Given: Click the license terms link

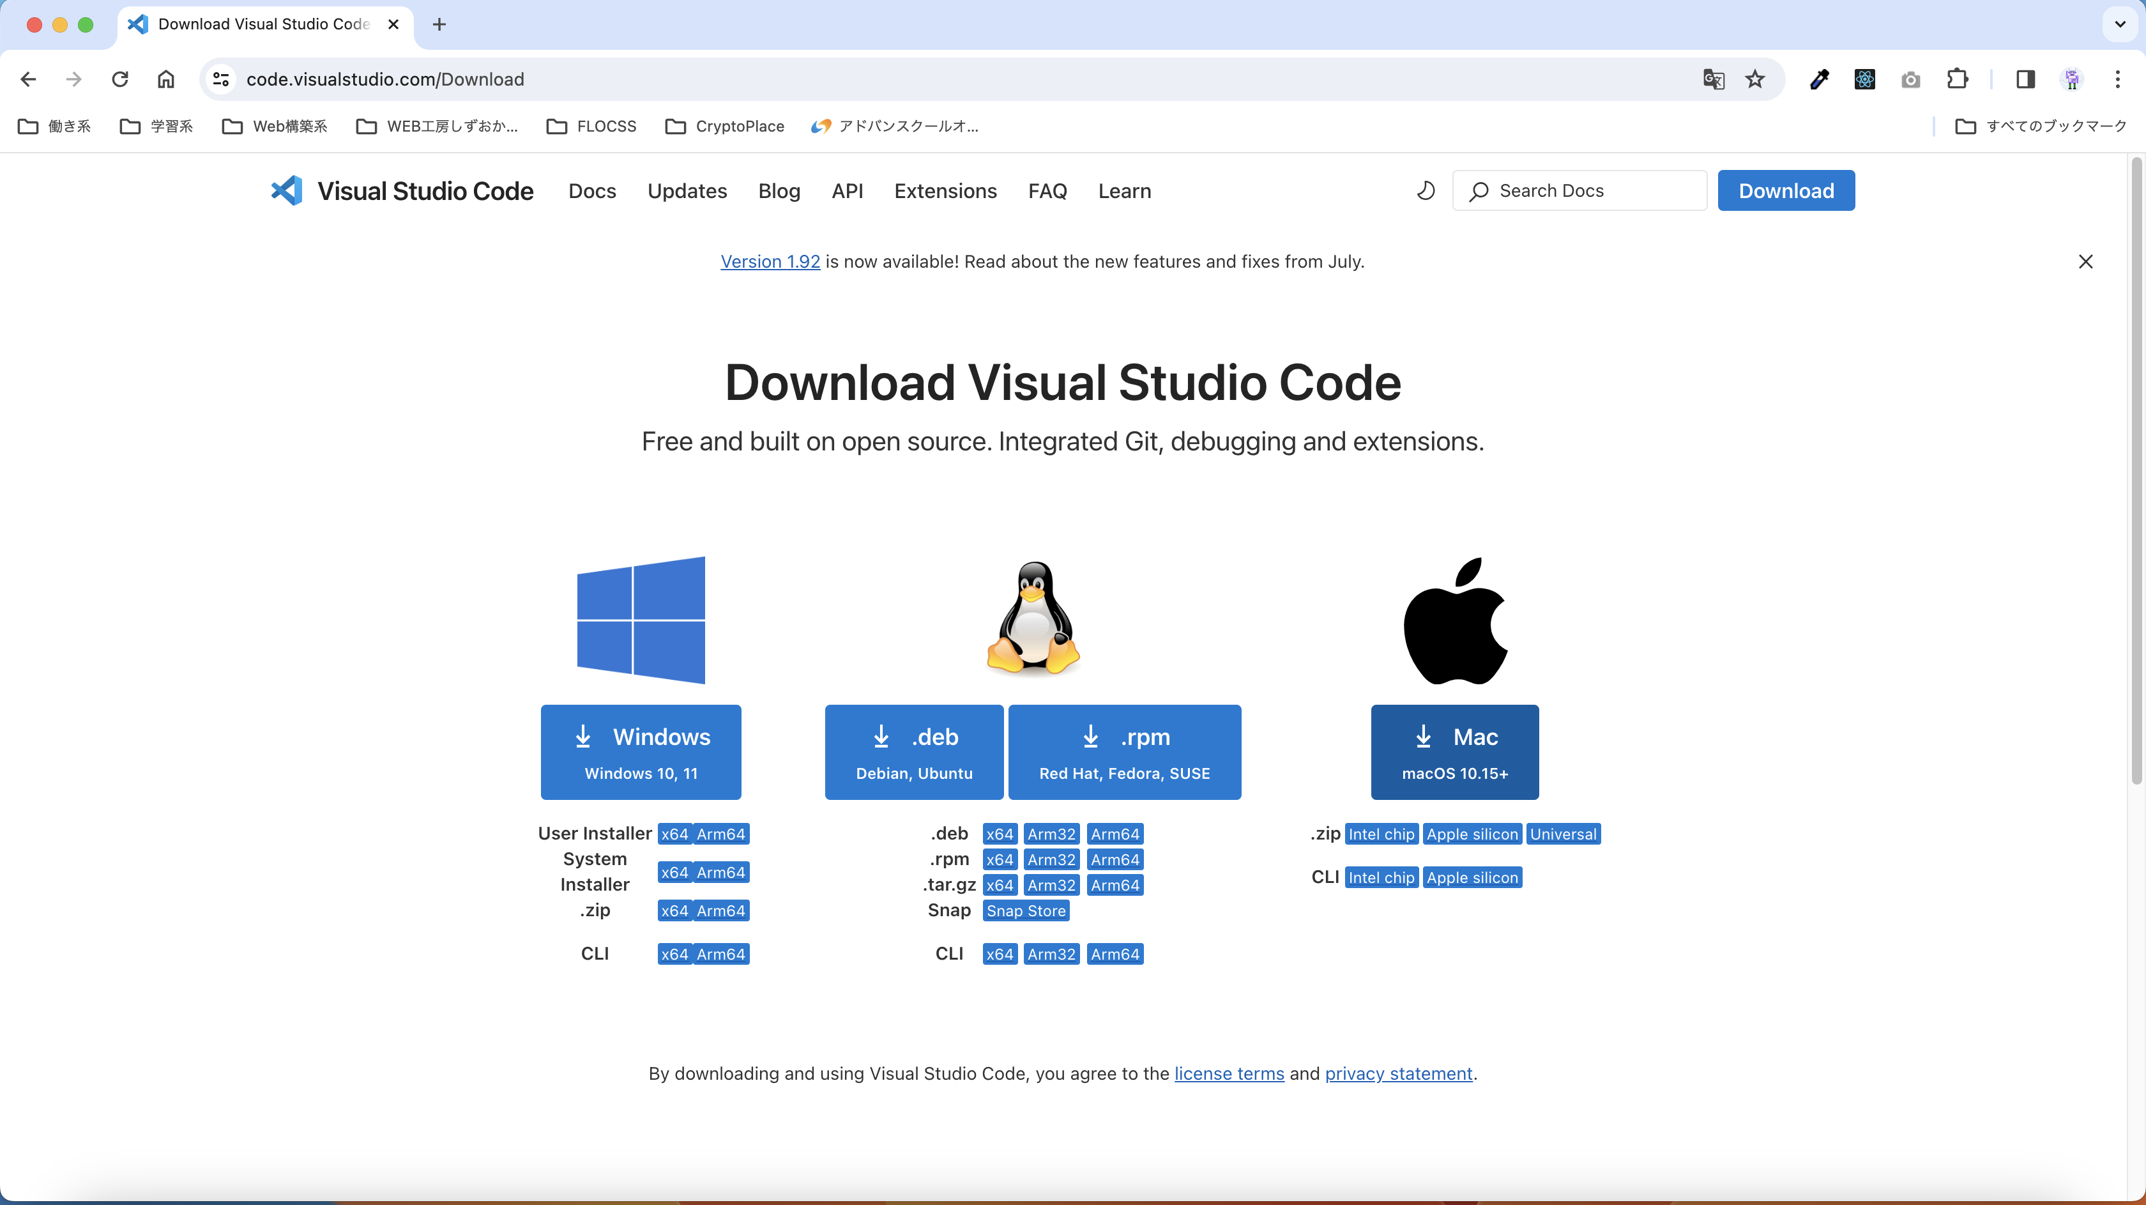Looking at the screenshot, I should coord(1229,1073).
